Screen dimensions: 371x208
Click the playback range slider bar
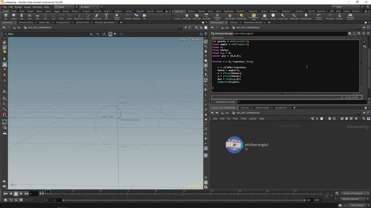(184, 200)
